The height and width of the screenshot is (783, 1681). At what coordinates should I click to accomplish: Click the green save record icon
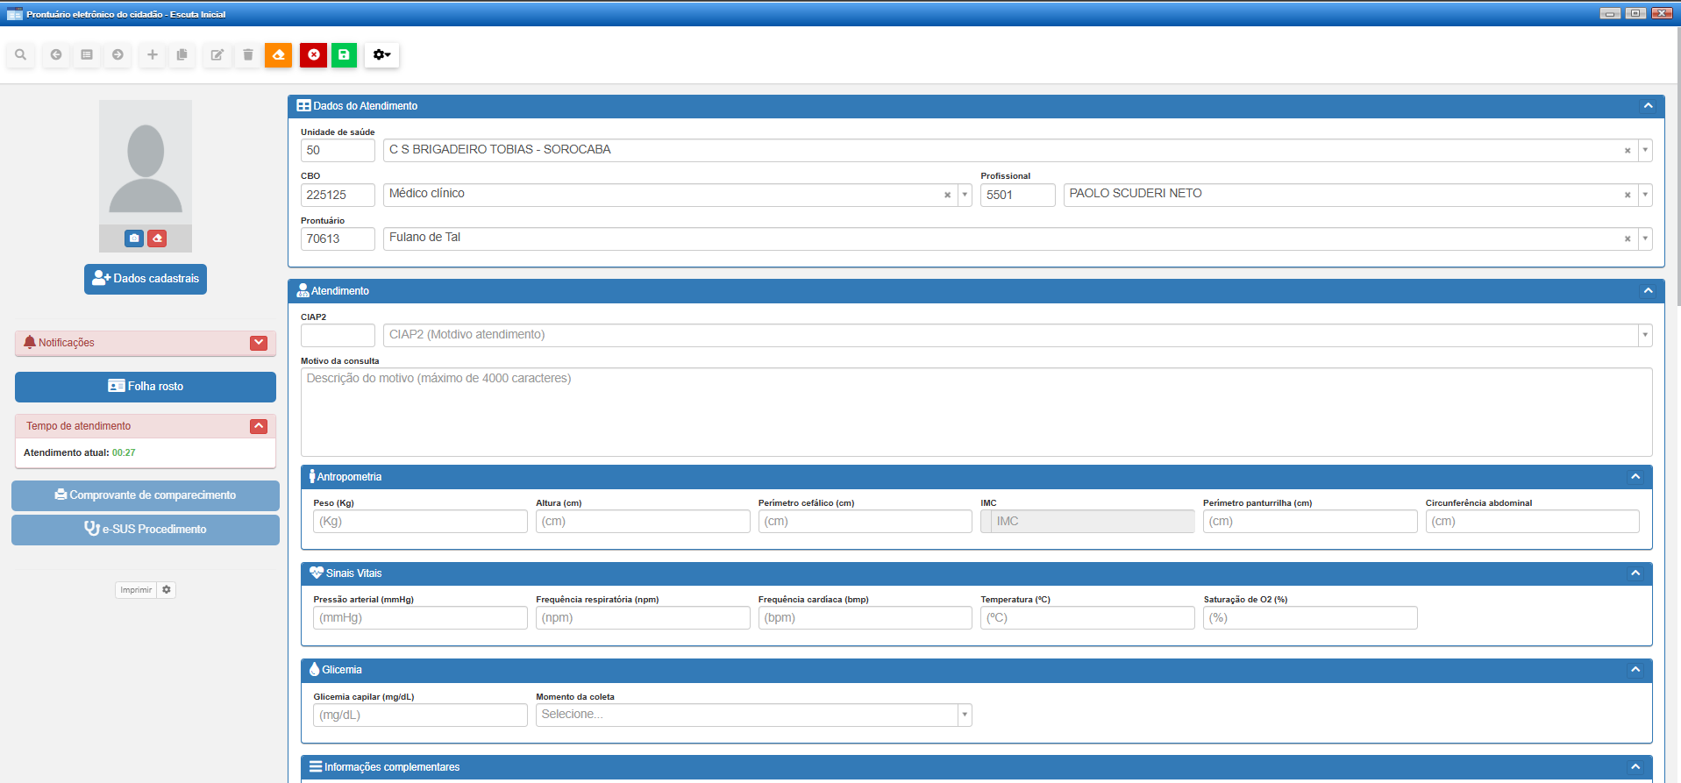(344, 55)
